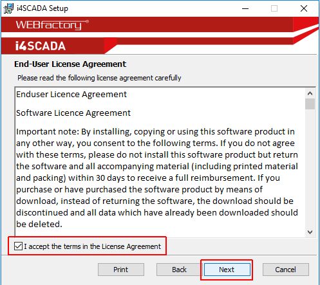This screenshot has height=285, width=320.
Task: Click the i4SCADA Setup installer icon in title bar
Action: coord(8,8)
